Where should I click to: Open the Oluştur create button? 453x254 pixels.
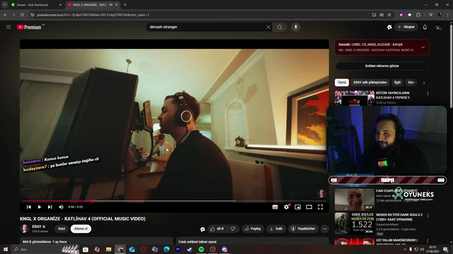tap(406, 27)
